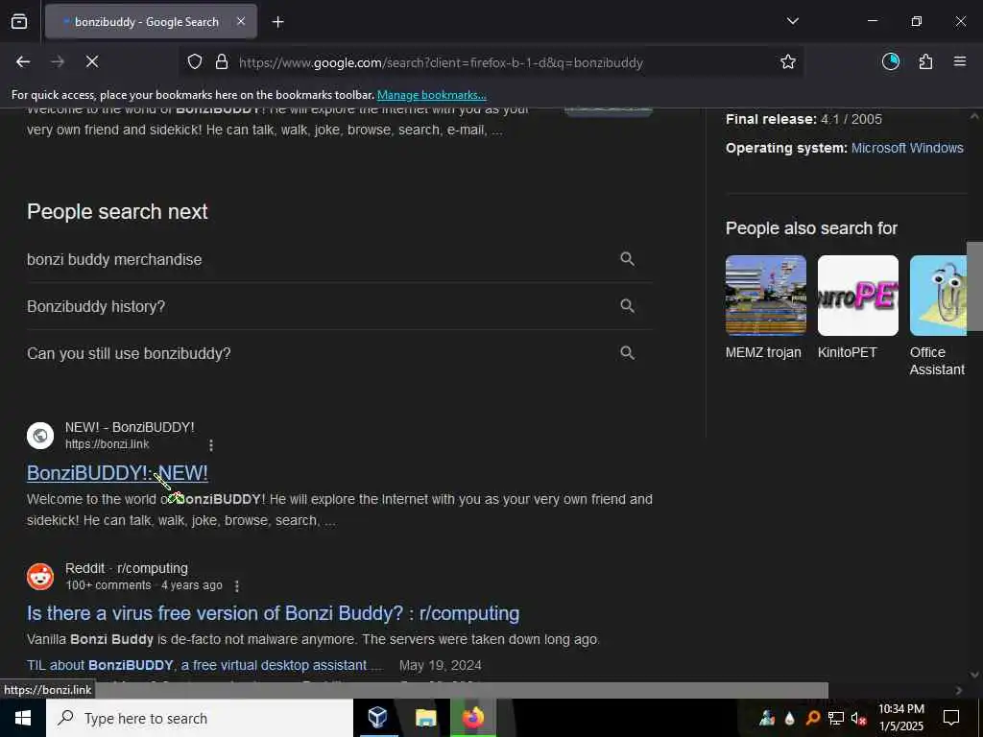The width and height of the screenshot is (983, 737).
Task: Click the magnifier next to Can you still use bonzibuddy?
Action: (627, 353)
